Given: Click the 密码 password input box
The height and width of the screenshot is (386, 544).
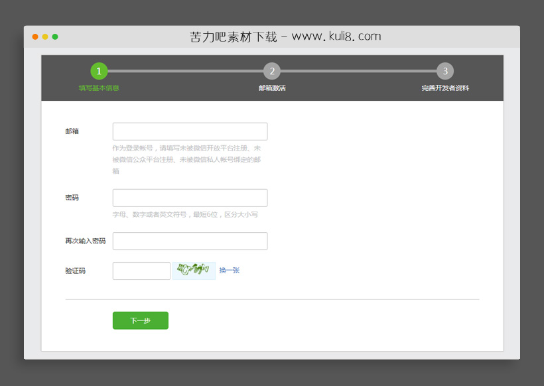Looking at the screenshot, I should click(190, 197).
